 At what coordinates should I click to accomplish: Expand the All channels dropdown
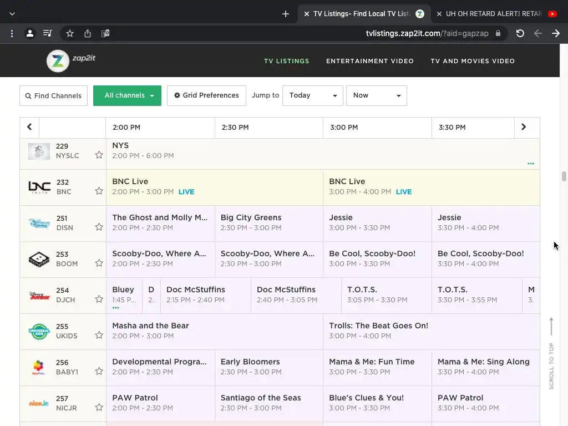(127, 95)
